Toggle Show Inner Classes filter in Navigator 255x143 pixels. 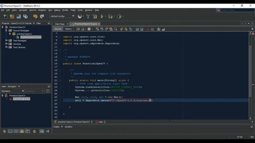(28, 131)
